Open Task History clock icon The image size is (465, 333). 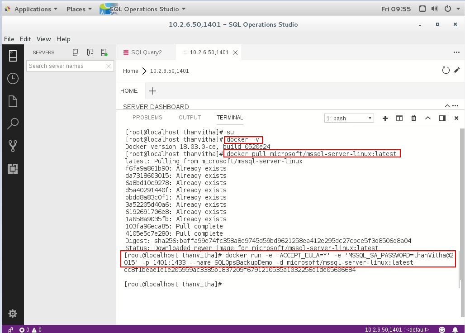(13, 79)
